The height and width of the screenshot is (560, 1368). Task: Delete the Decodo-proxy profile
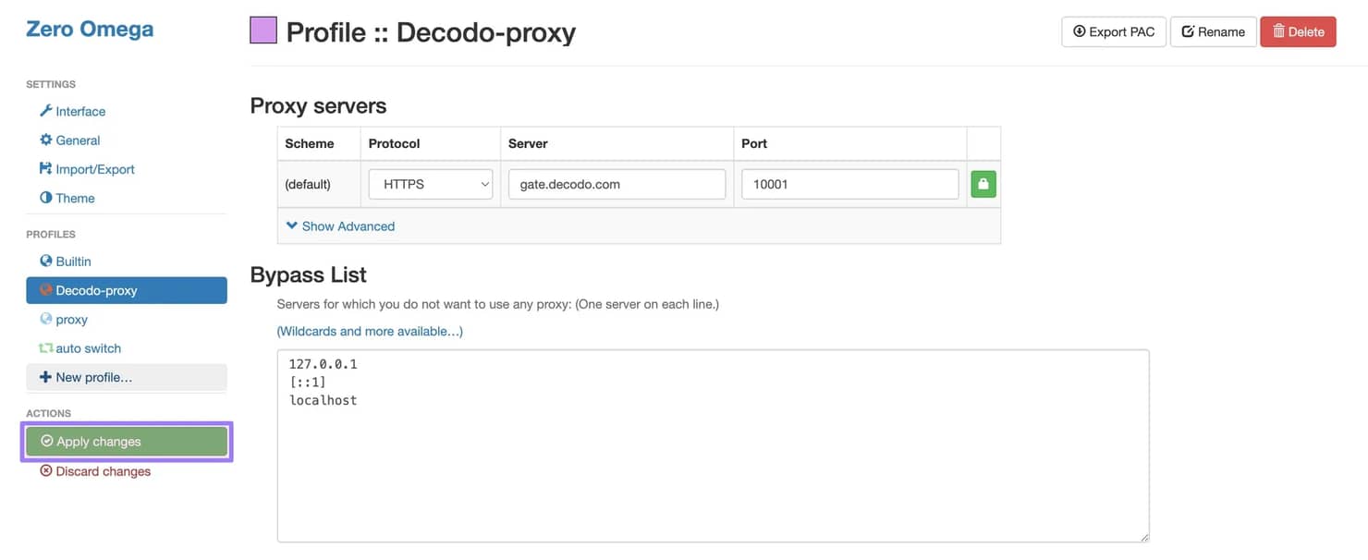tap(1298, 31)
